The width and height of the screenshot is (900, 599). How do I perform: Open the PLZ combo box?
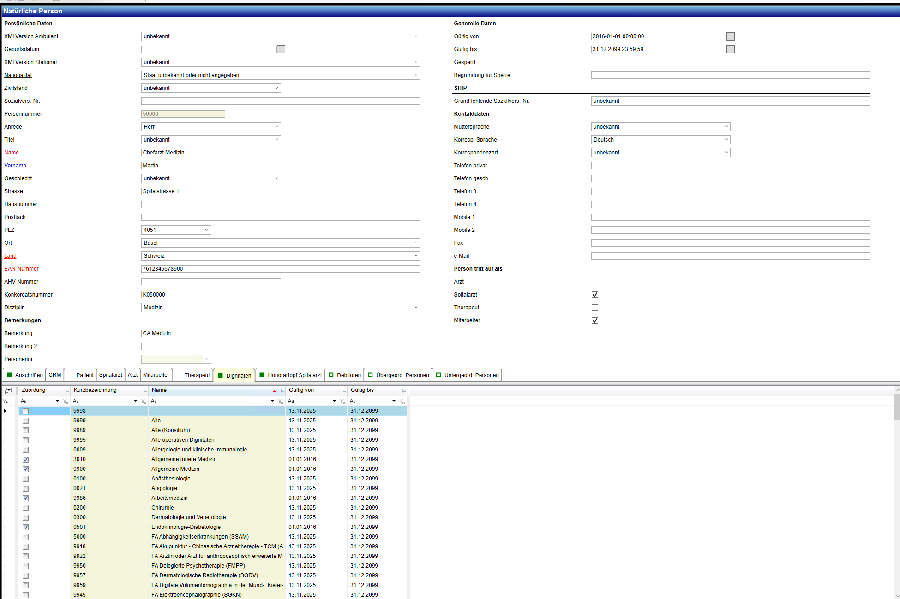206,230
